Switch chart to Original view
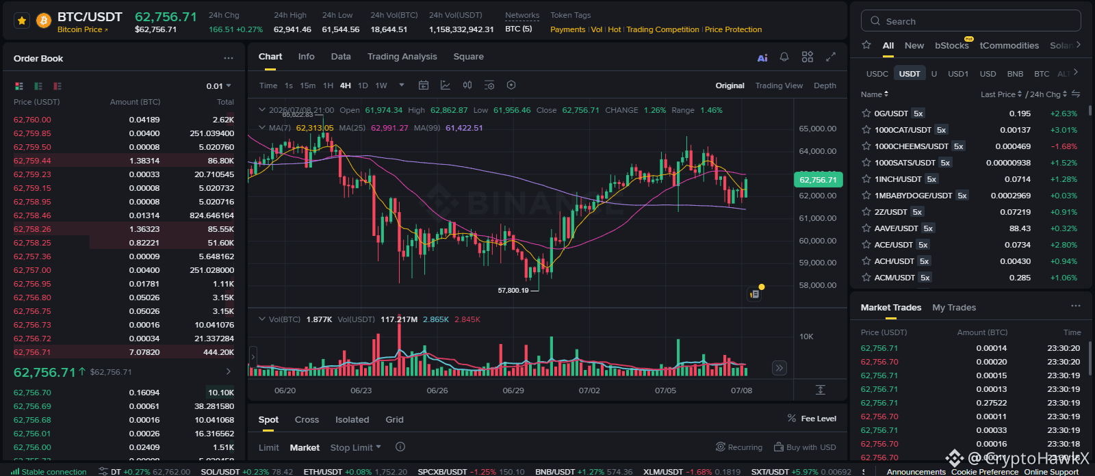1095x476 pixels. tap(730, 85)
